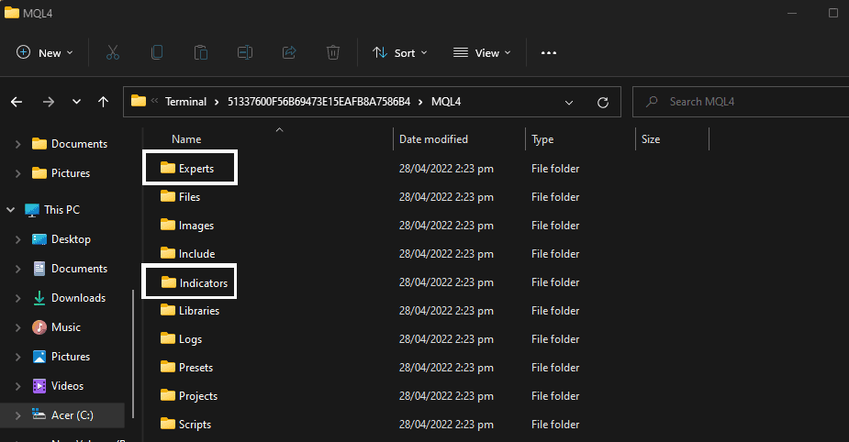849x442 pixels.
Task: Open the See more ellipsis menu
Action: (549, 53)
